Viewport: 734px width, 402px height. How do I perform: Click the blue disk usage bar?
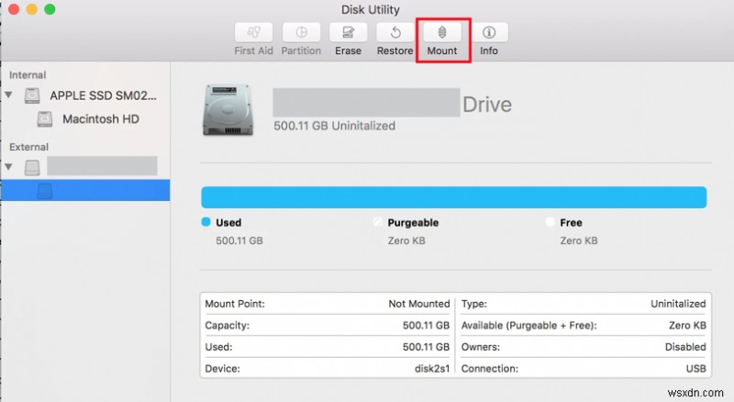click(x=453, y=197)
